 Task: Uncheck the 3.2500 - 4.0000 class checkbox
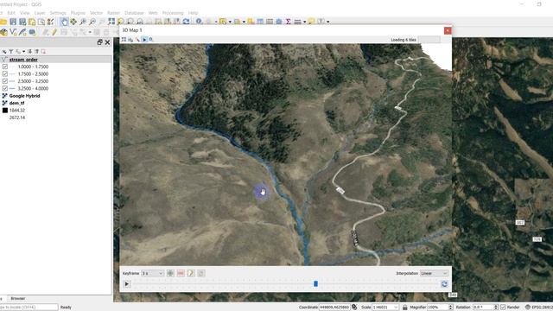[x=5, y=88]
